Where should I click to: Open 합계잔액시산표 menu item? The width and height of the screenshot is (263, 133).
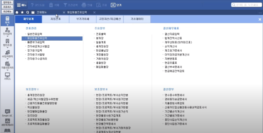(173, 38)
